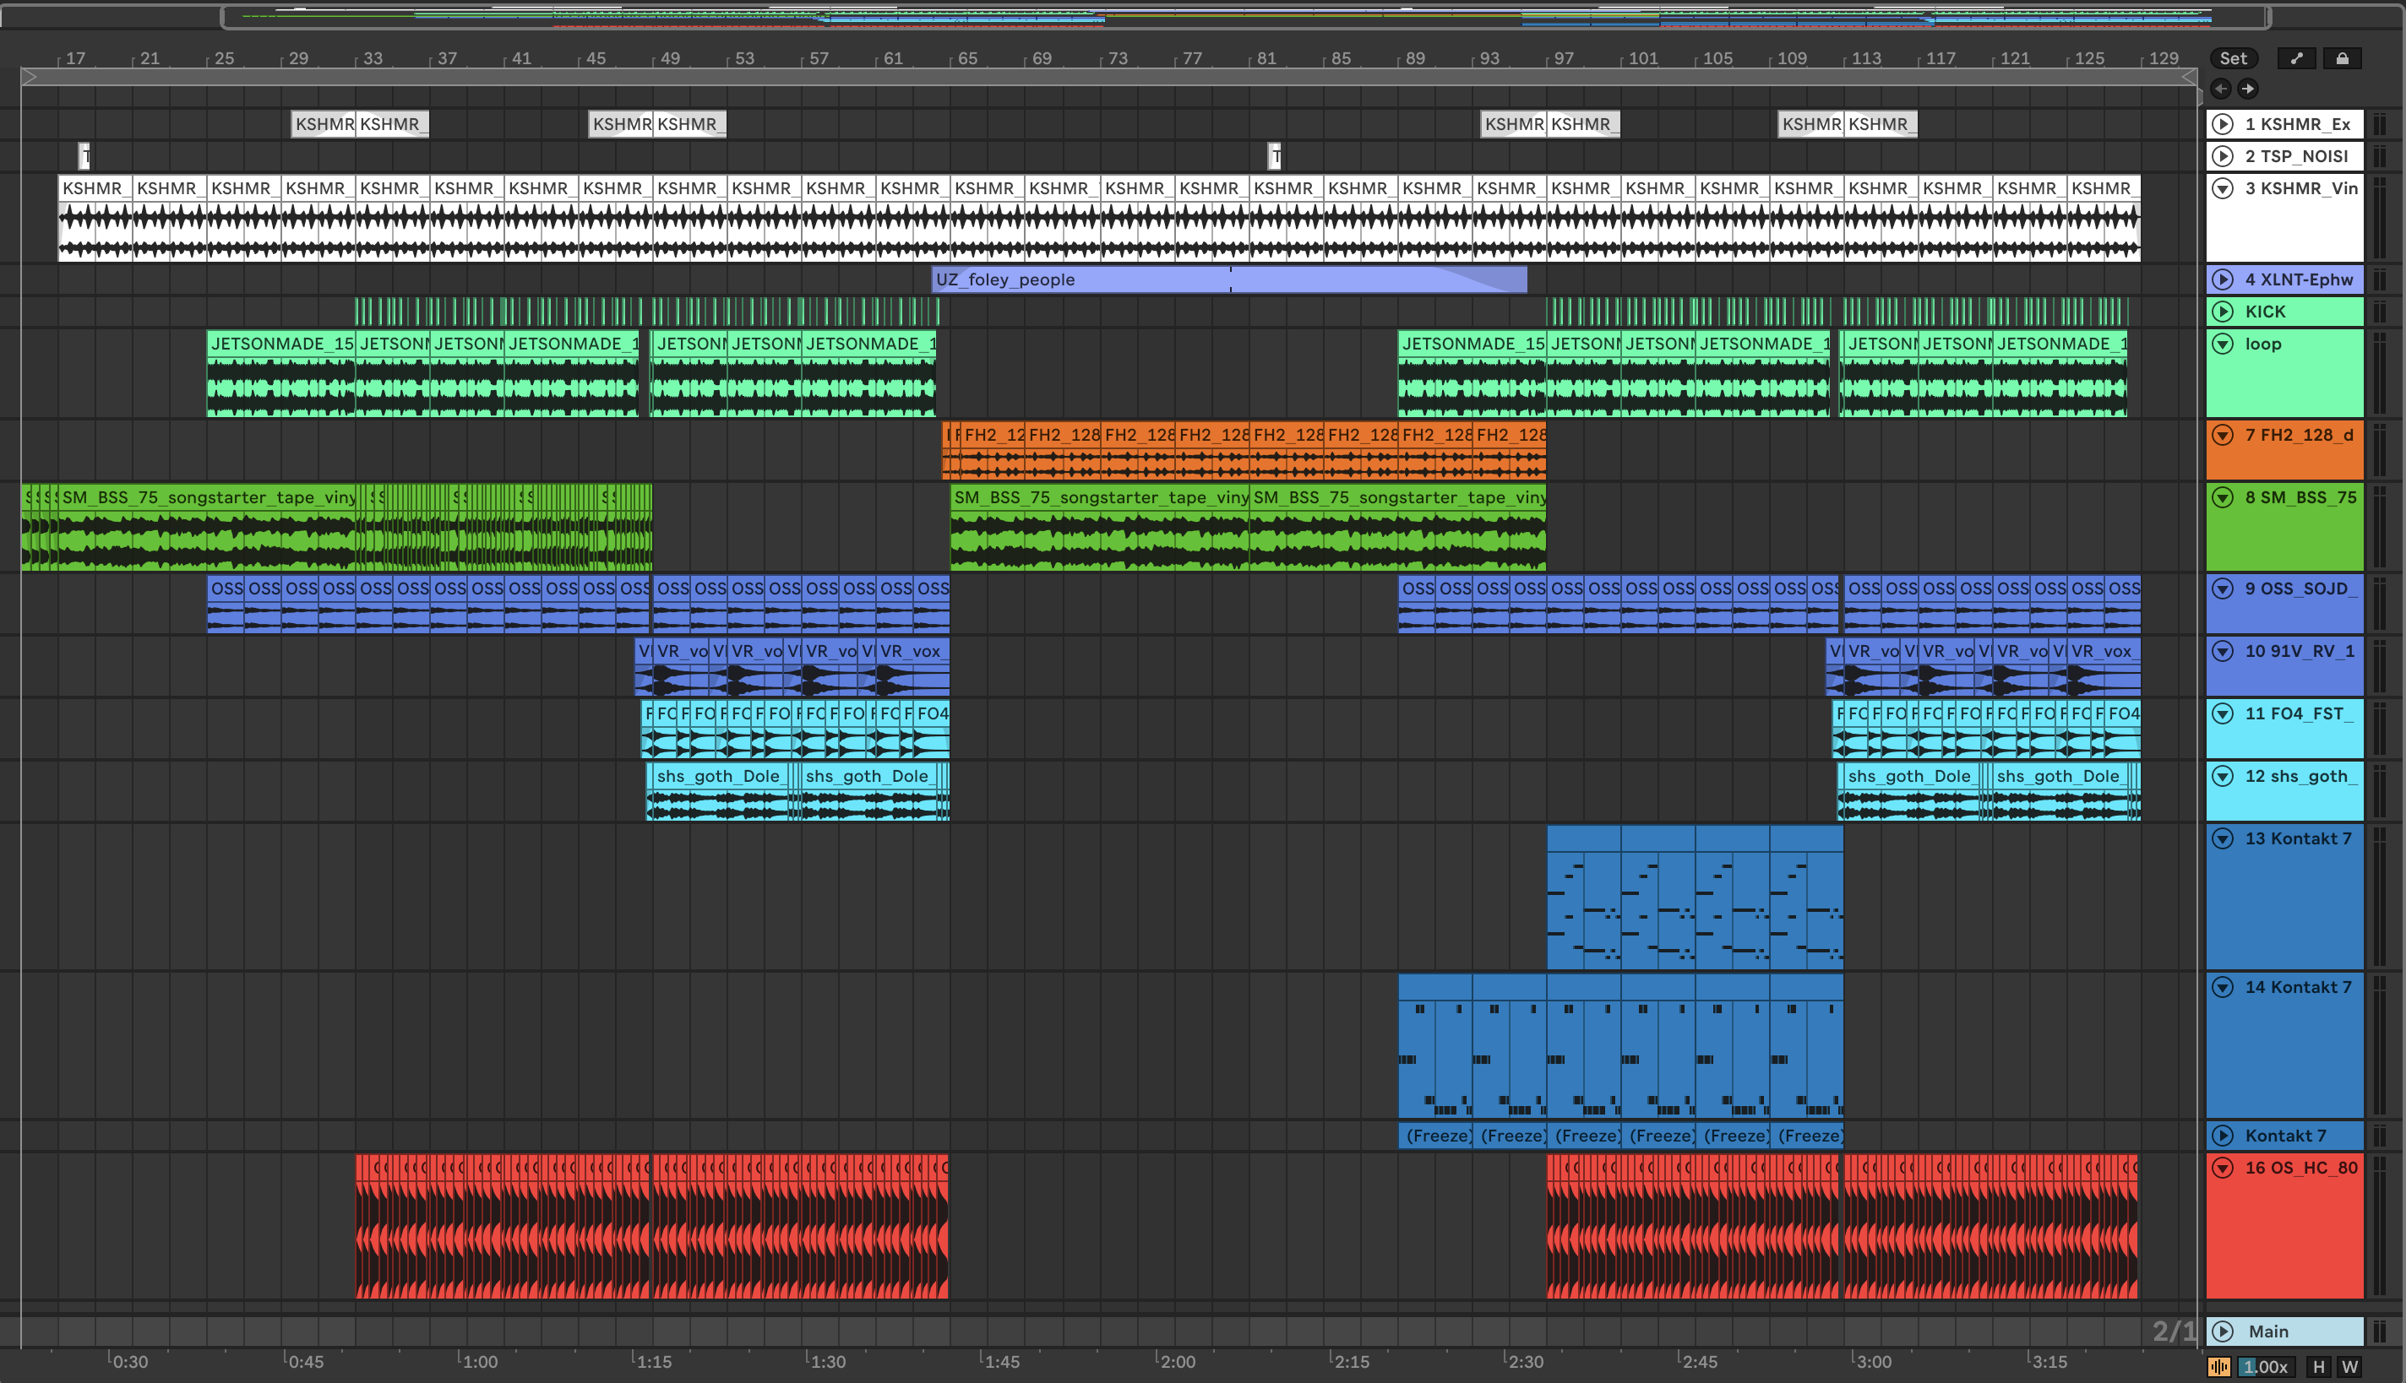Click 1:00 on the time ruler
Image resolution: width=2406 pixels, height=1383 pixels.
(480, 1361)
